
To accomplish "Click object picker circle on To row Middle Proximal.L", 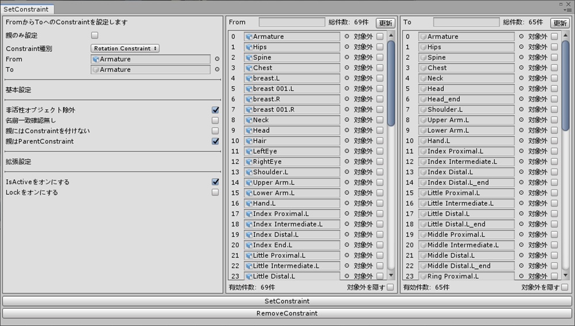I will point(521,235).
